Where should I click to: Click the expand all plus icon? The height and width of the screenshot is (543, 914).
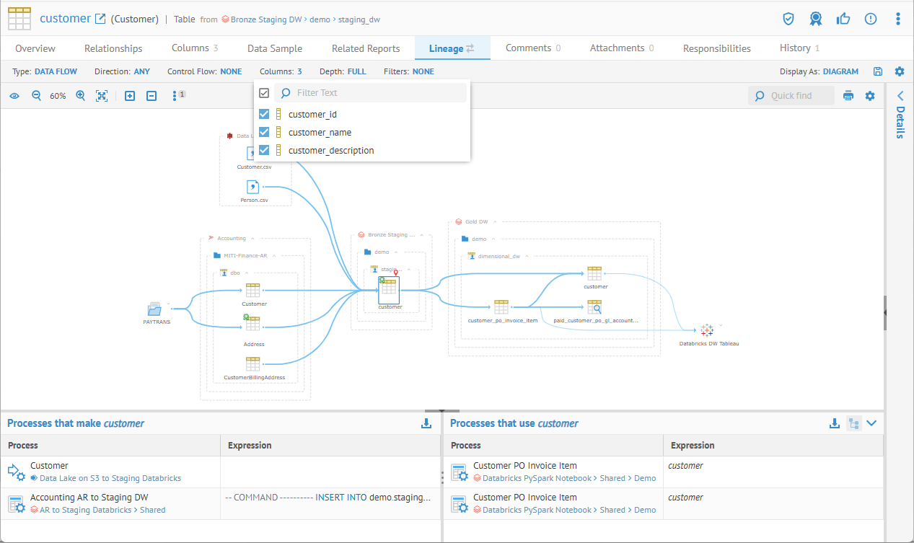[130, 96]
